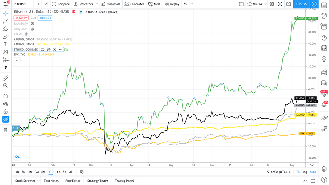Screen dimensions: 329x185
Task: Show the hidden Vol 20 indicator
Action: coord(26,34)
